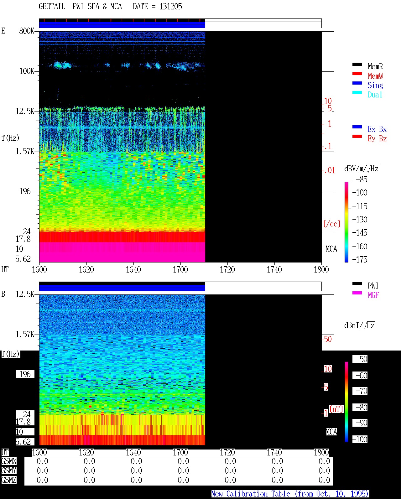Viewport: 401px width, 499px height.
Task: Click the -145 color scale value
Action: (x=360, y=232)
